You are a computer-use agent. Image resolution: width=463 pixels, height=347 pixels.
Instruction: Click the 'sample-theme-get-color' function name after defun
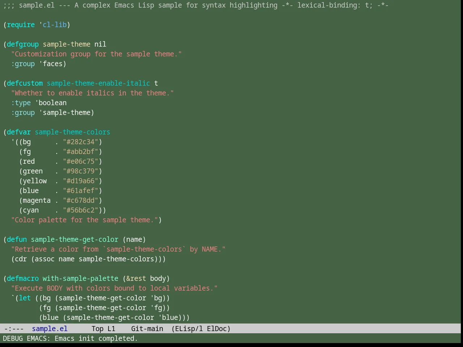coord(75,239)
